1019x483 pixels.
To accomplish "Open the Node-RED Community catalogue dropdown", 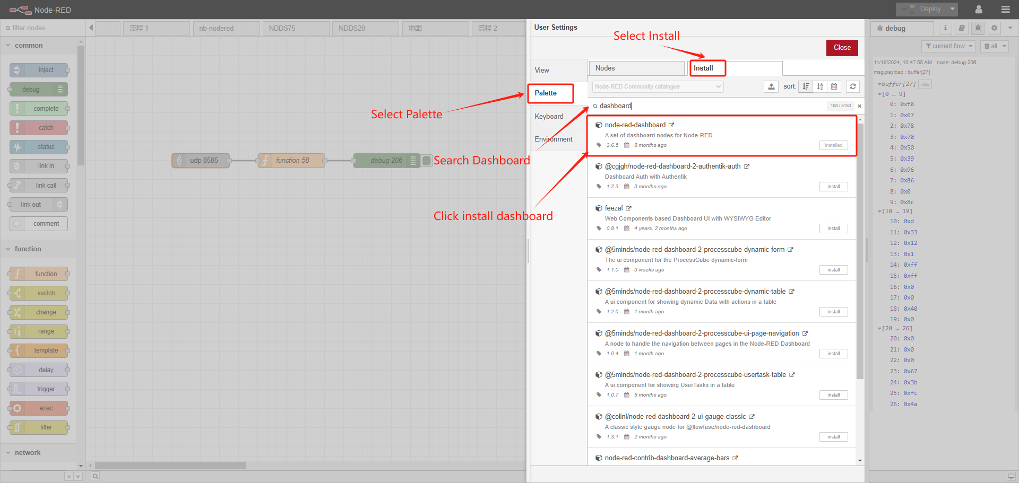I will point(658,86).
